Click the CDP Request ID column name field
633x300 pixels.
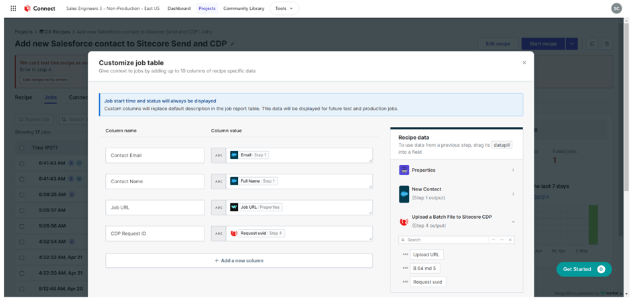pyautogui.click(x=155, y=234)
